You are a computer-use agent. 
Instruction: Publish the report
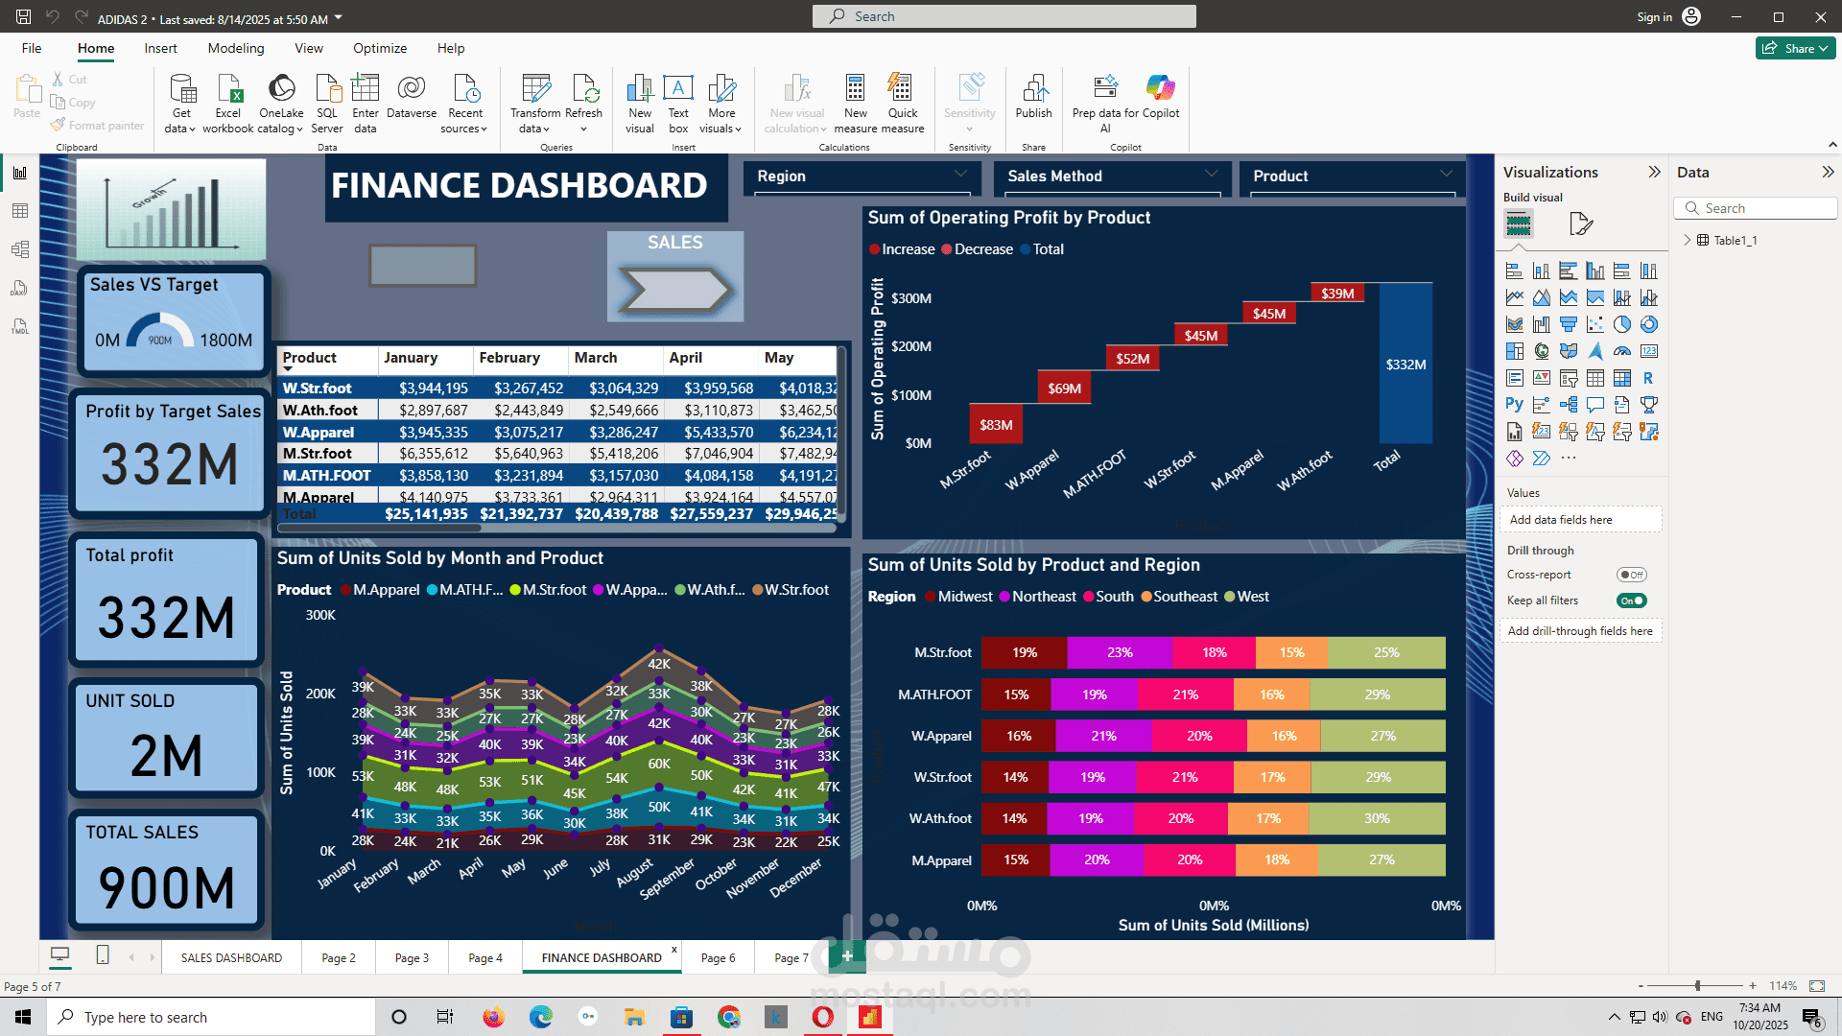pyautogui.click(x=1034, y=97)
